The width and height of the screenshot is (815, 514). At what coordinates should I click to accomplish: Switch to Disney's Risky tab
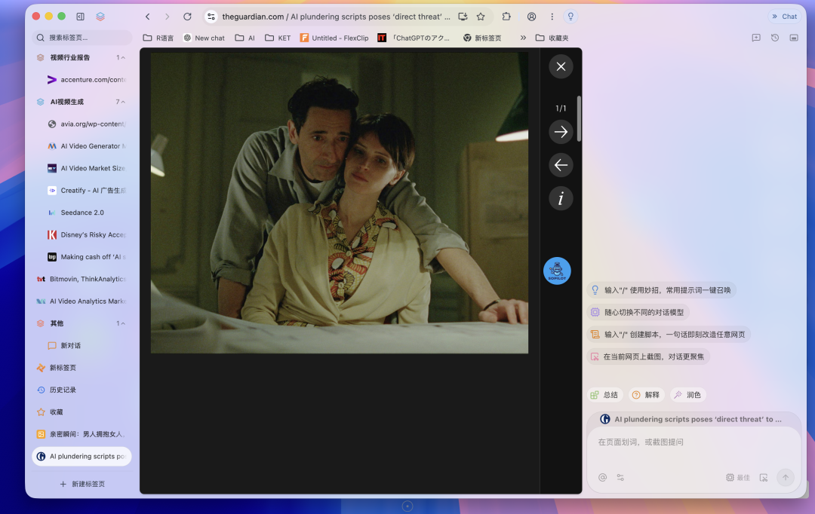pyautogui.click(x=87, y=234)
